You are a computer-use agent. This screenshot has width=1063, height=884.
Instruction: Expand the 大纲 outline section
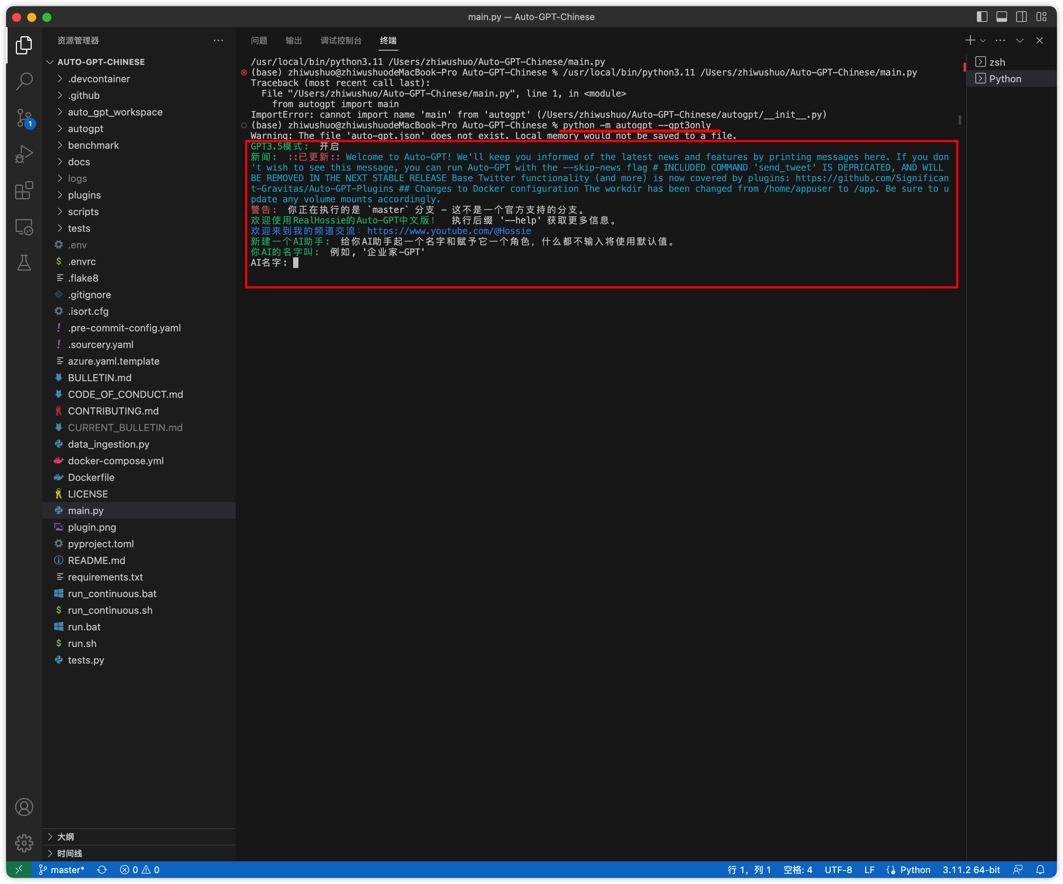click(x=65, y=837)
